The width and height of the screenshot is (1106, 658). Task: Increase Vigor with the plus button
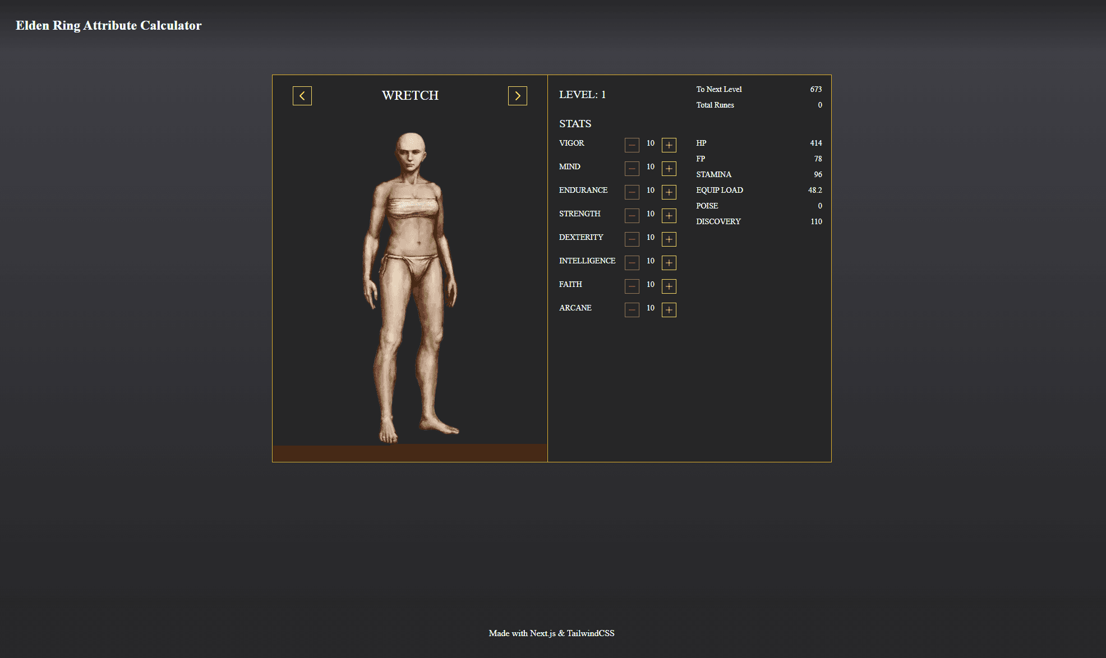(x=669, y=145)
